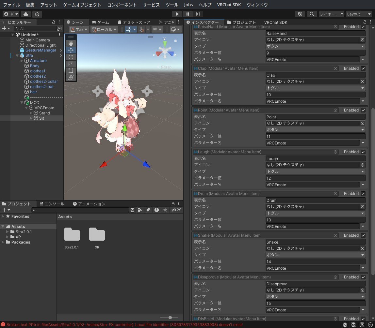Image resolution: width=375 pixels, height=328 pixels.
Task: Disable the DisBelief menu item checkbox
Action: (363, 319)
